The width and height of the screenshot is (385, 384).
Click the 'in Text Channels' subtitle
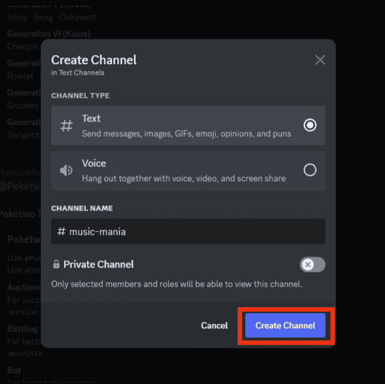coord(78,72)
